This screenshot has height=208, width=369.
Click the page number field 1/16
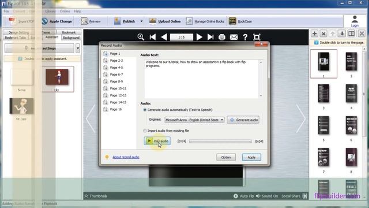[x=182, y=37]
